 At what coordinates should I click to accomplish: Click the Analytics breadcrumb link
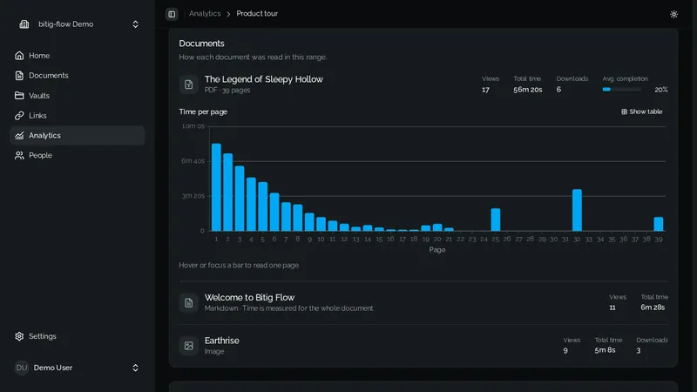[x=205, y=14]
